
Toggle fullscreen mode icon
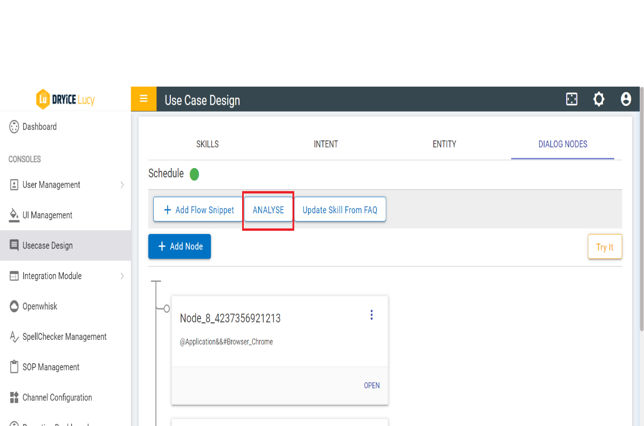click(x=572, y=99)
